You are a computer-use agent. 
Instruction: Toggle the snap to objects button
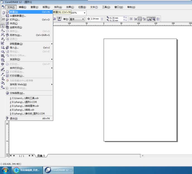click(140, 19)
